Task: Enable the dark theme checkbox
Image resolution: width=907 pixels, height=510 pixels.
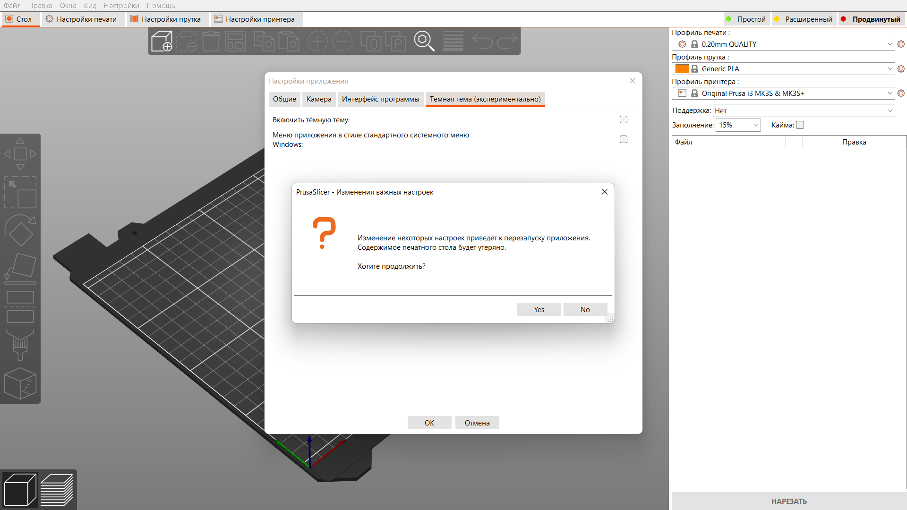Action: click(x=623, y=119)
